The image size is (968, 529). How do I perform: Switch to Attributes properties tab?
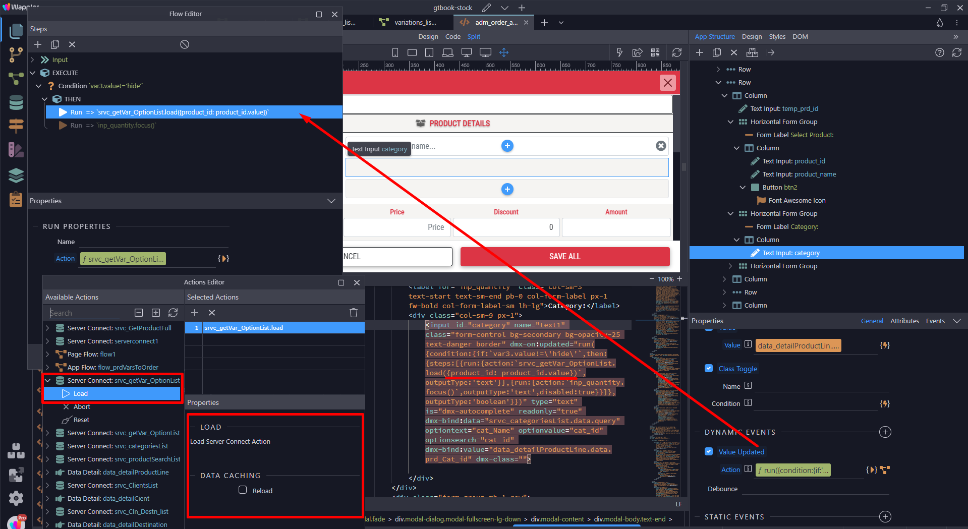tap(904, 321)
